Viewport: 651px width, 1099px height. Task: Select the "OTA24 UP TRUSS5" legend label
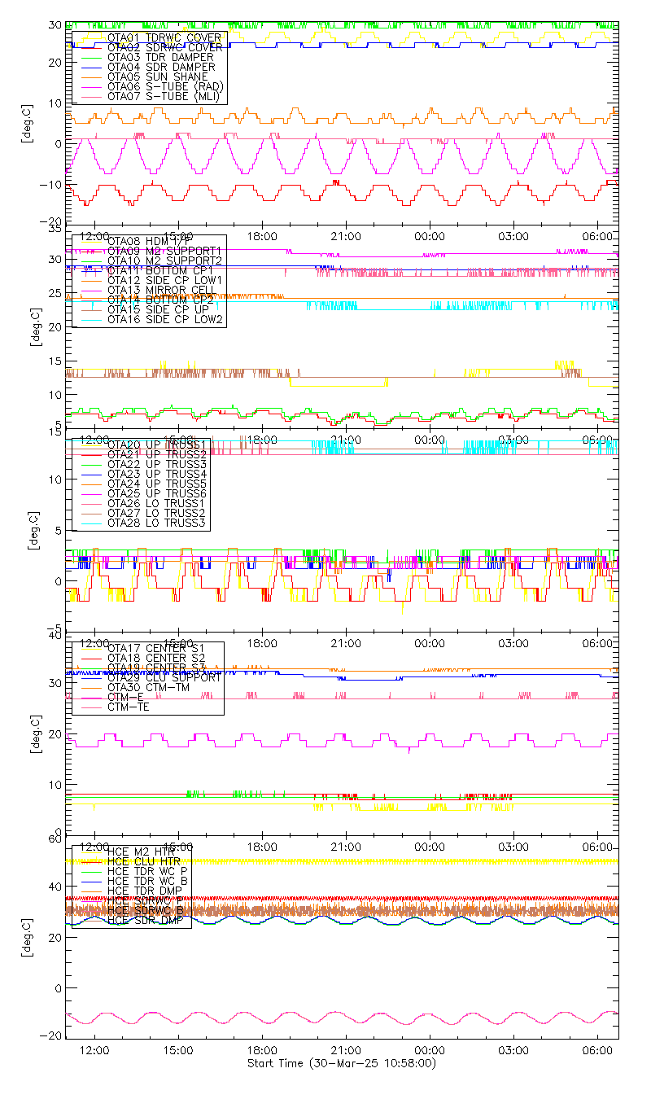[158, 484]
